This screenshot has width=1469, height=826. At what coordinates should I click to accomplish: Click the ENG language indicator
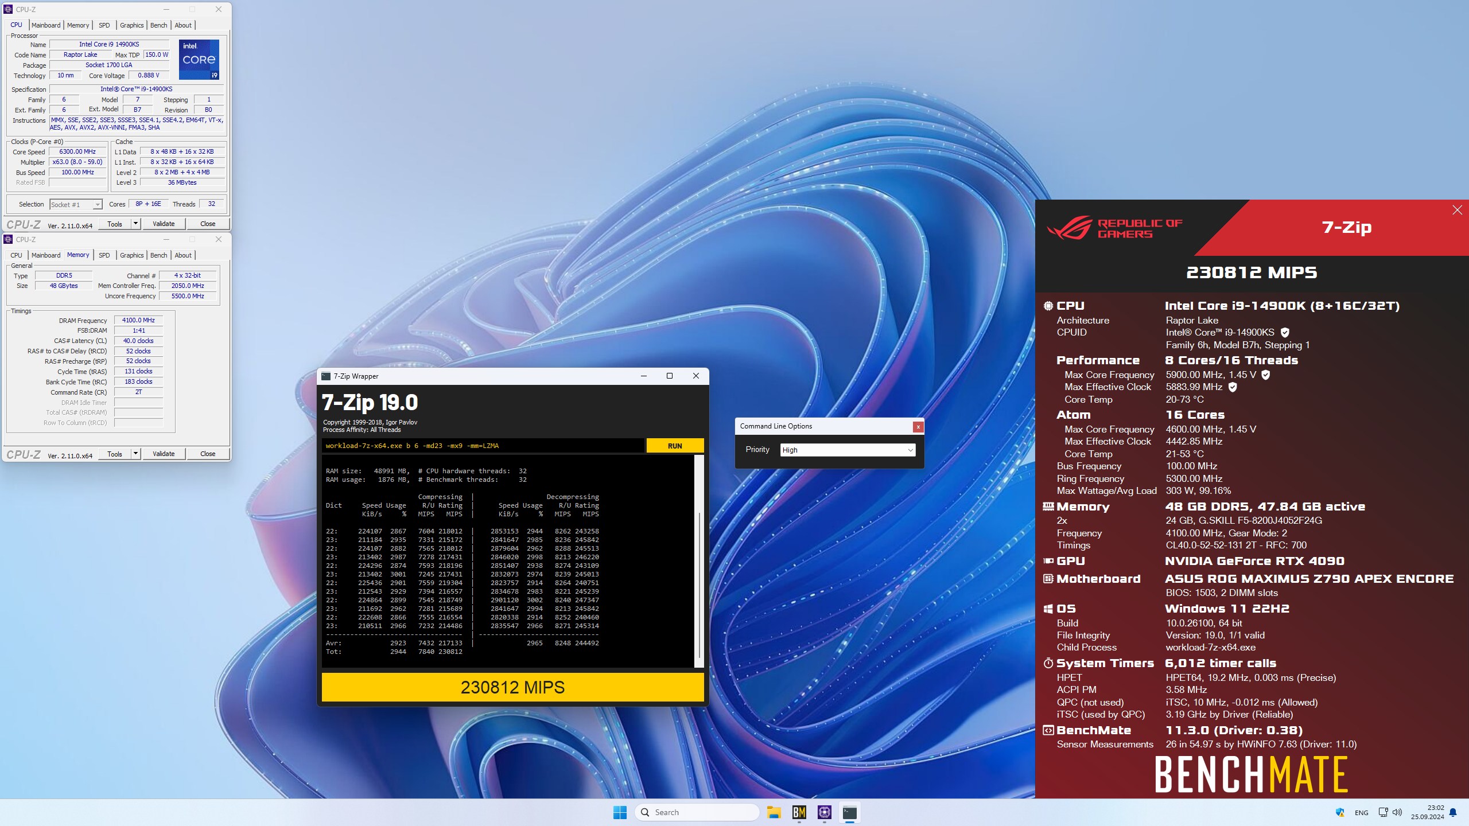(x=1361, y=812)
